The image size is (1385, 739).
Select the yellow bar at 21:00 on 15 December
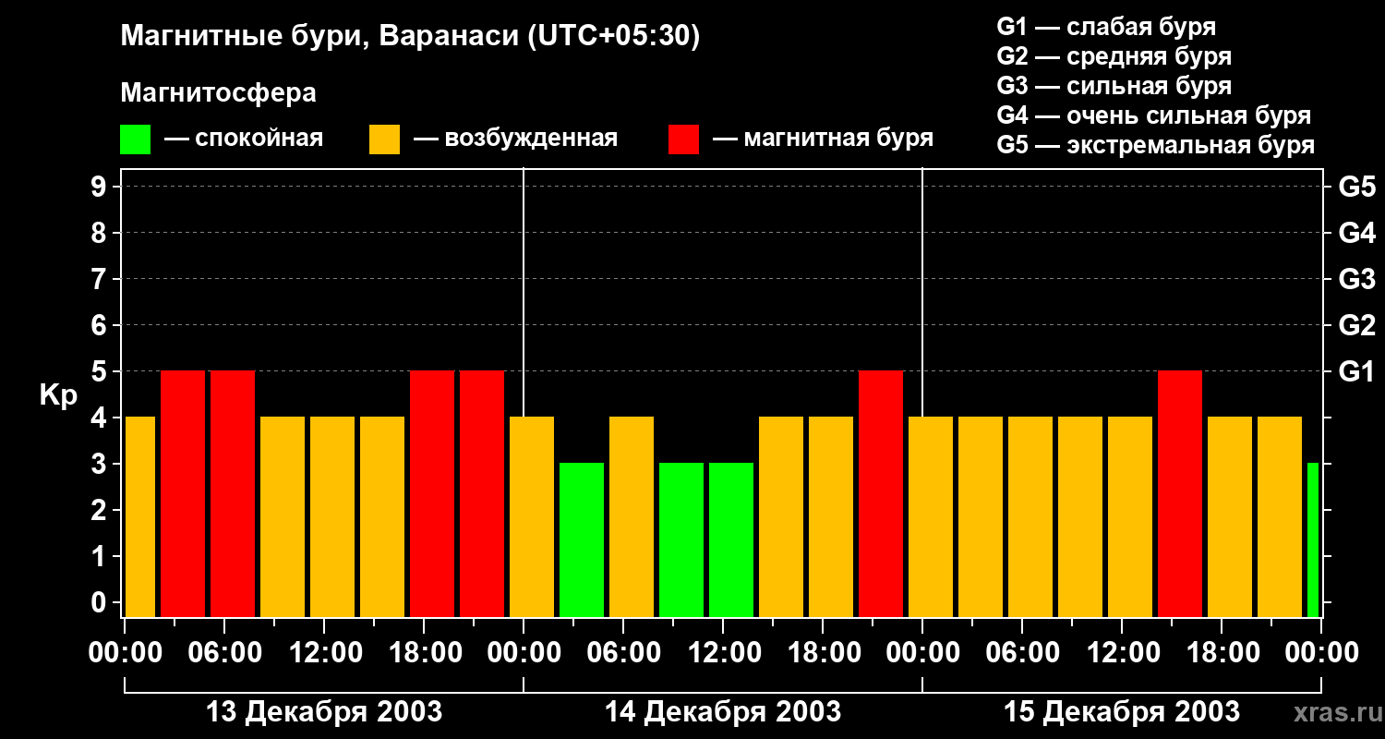click(x=1280, y=516)
